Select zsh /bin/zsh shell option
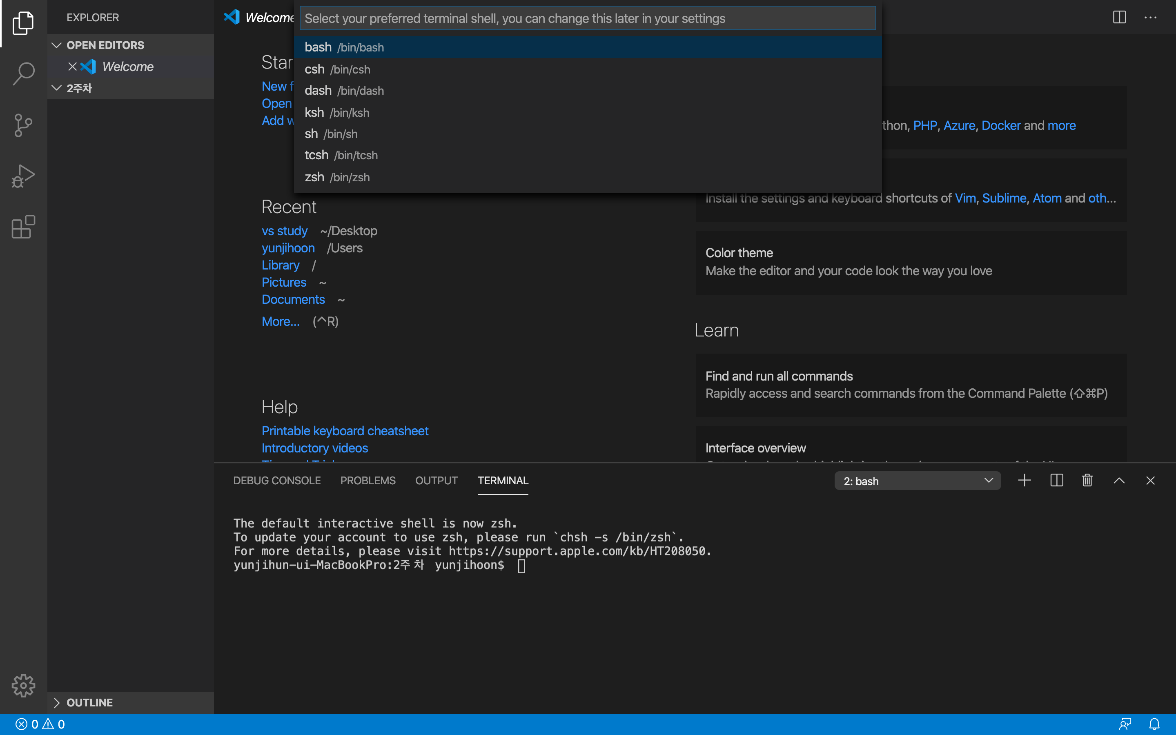 tap(588, 177)
